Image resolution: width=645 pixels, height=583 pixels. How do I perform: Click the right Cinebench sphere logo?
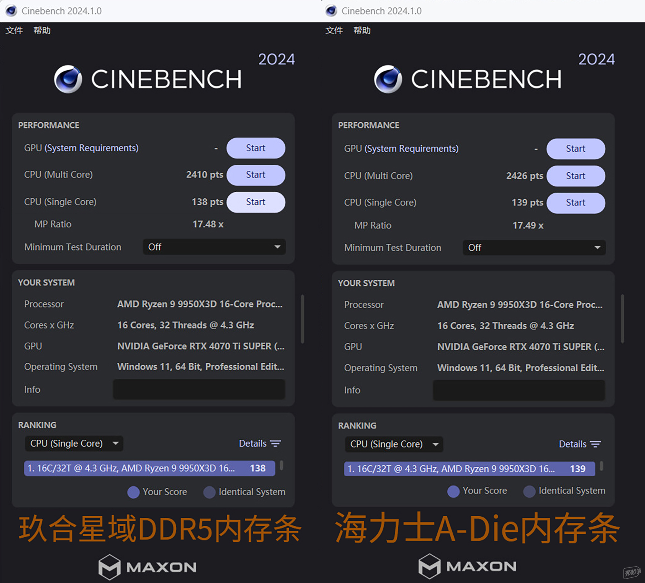pyautogui.click(x=388, y=79)
